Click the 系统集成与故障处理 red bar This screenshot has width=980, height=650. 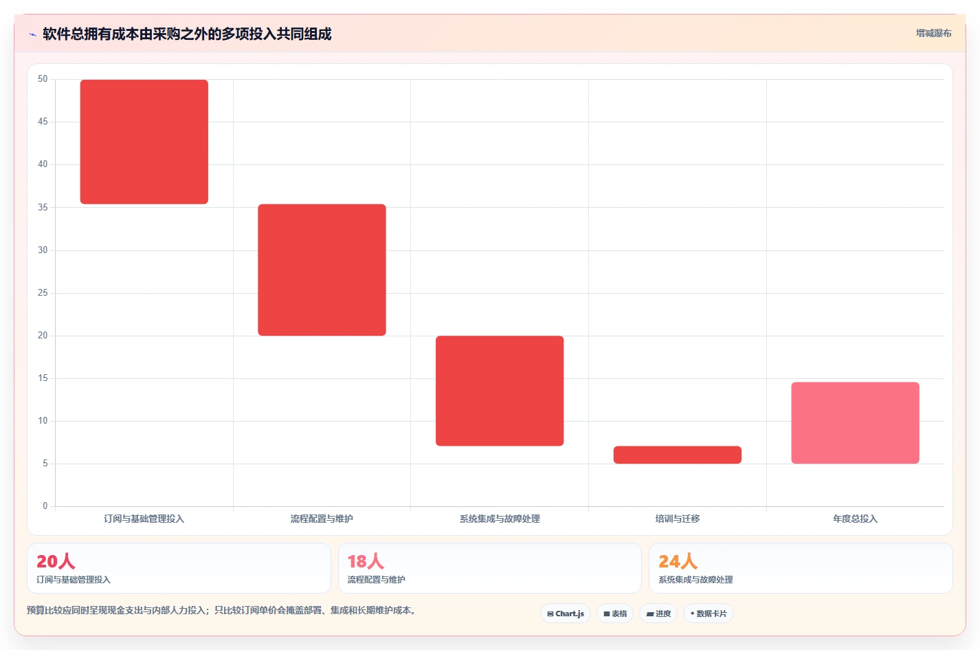point(500,391)
